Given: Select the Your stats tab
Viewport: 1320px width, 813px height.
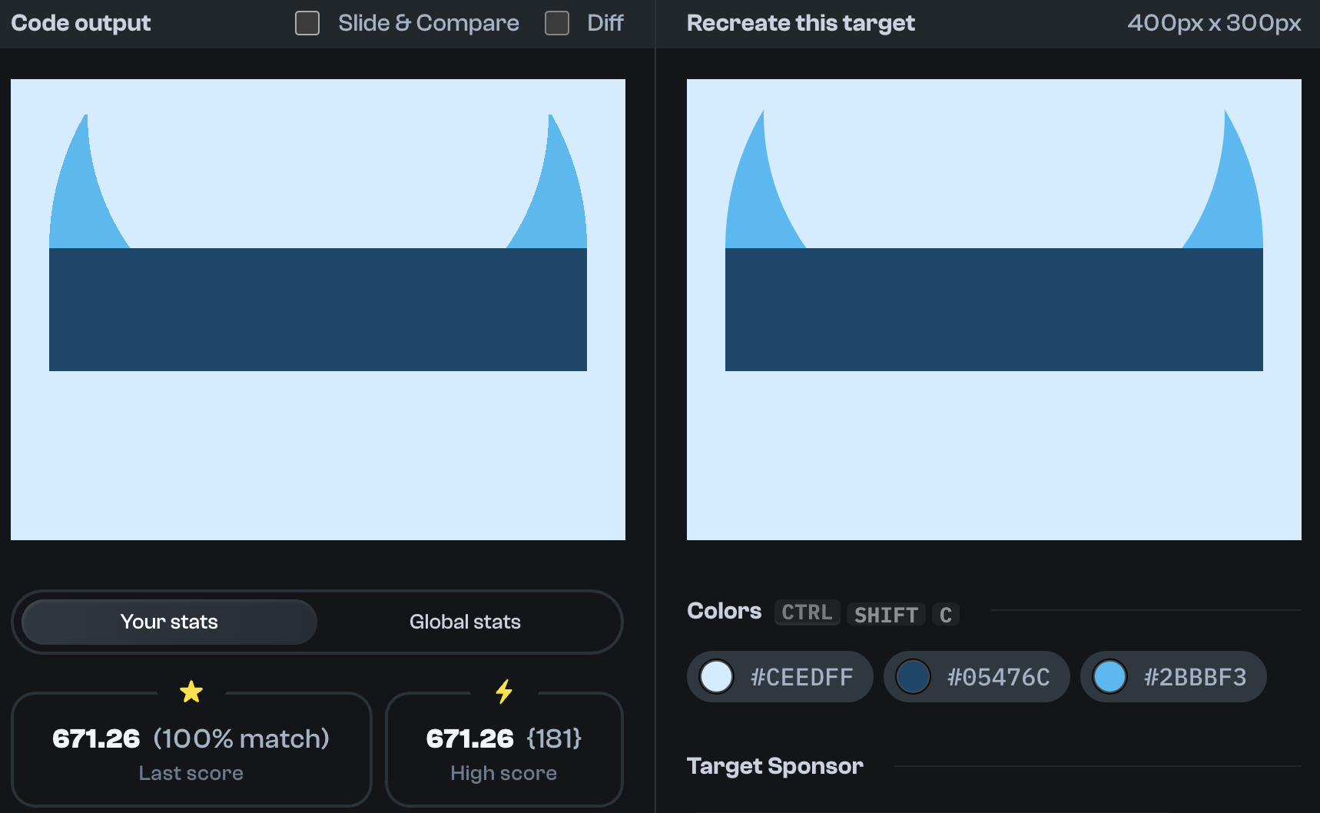Looking at the screenshot, I should [x=167, y=622].
